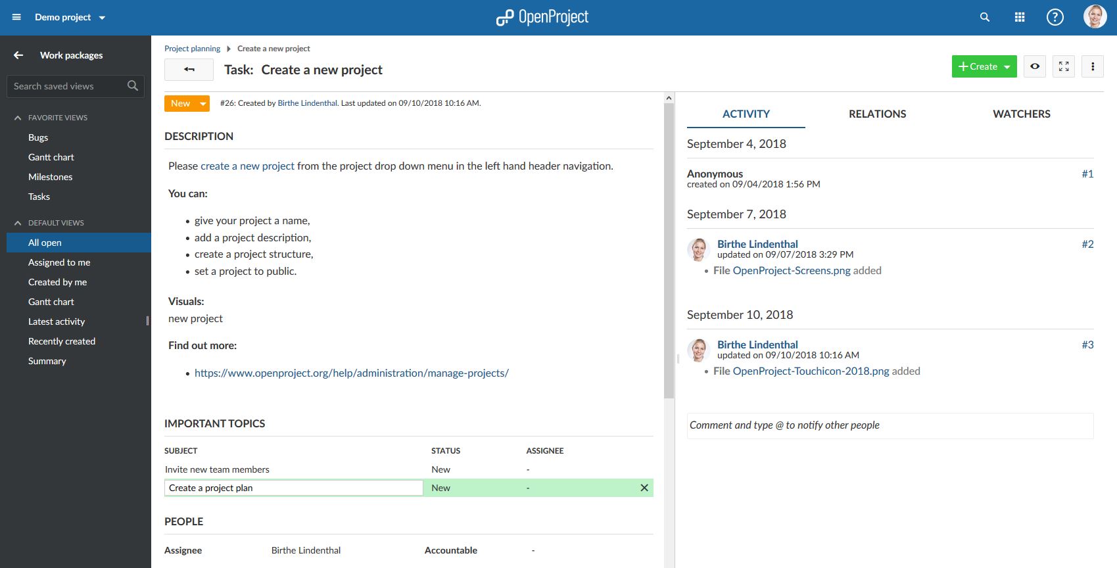
Task: Open the modules grid menu
Action: click(x=1020, y=18)
